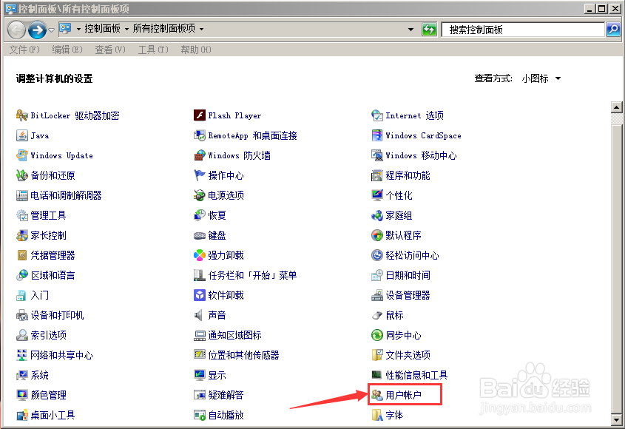Open 索引选项 link
This screenshot has height=429, width=625.
coord(48,335)
